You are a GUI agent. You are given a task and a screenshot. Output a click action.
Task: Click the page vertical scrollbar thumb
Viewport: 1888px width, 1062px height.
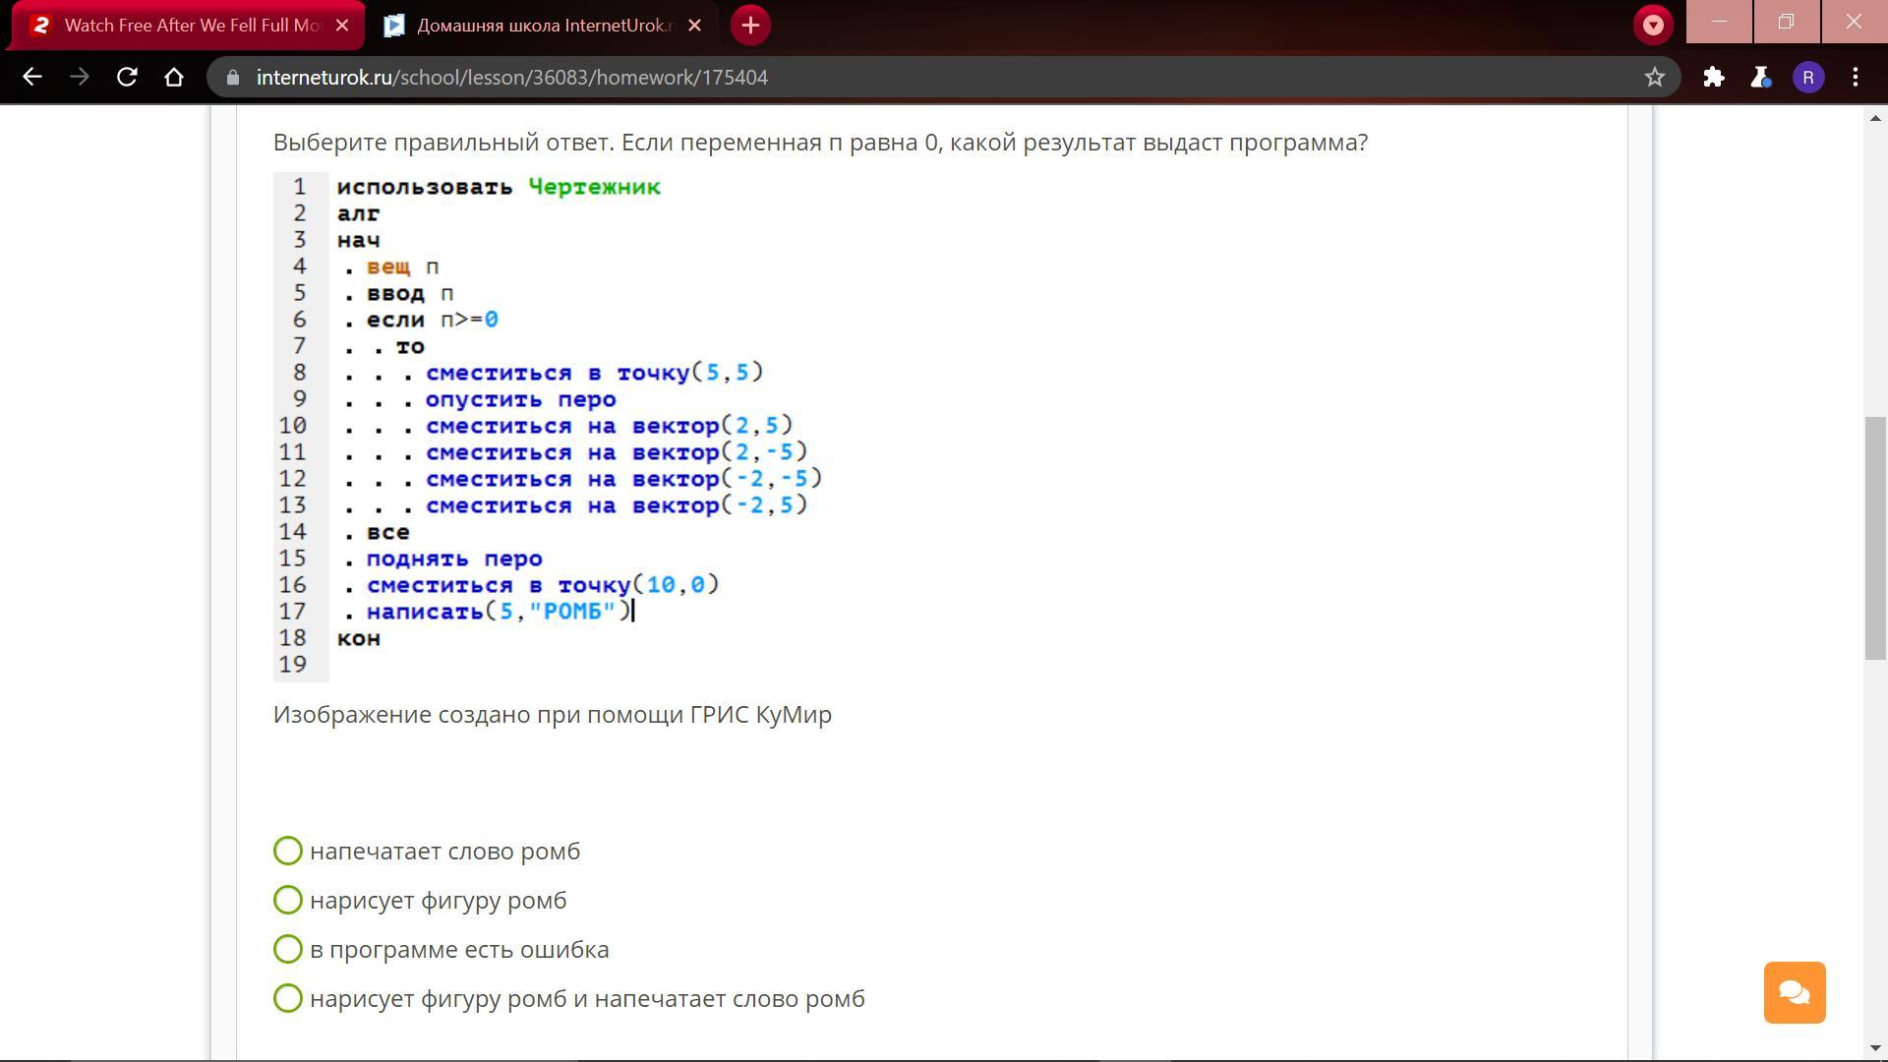tap(1875, 539)
